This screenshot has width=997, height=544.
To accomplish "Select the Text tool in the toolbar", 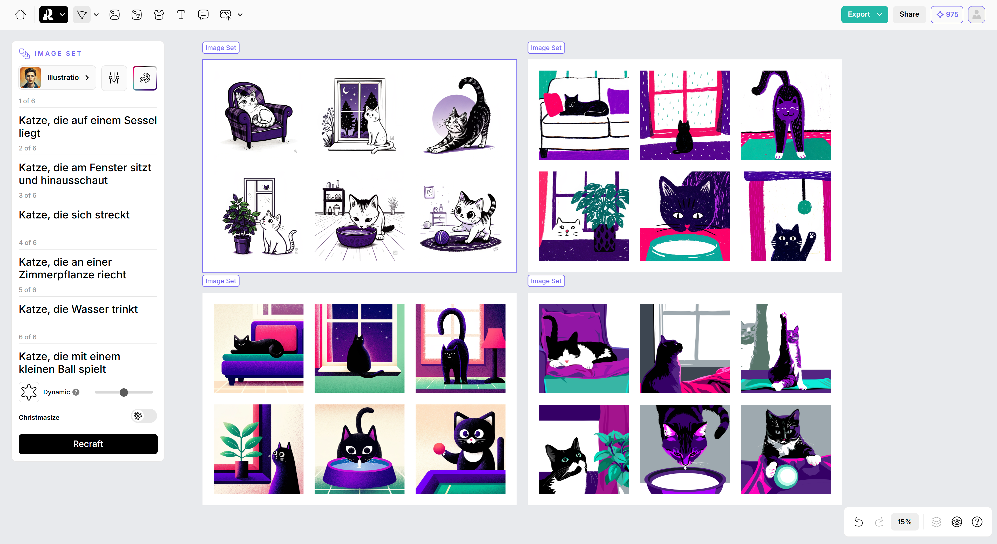I will click(181, 15).
